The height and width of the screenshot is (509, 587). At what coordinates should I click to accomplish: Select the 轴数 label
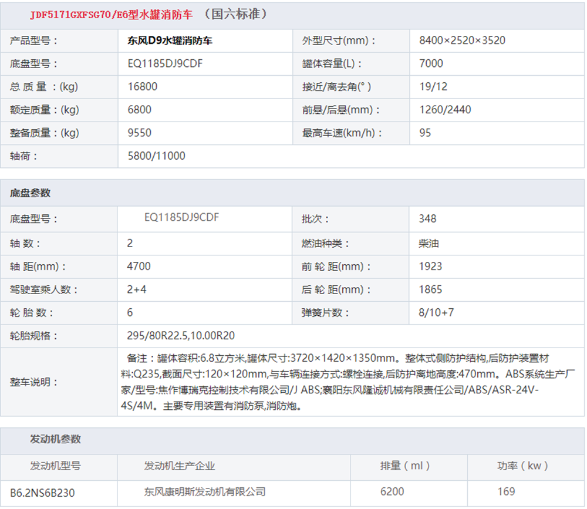point(25,244)
